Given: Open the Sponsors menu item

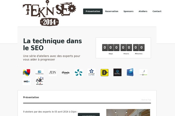Looking at the screenshot, I should (128, 11).
